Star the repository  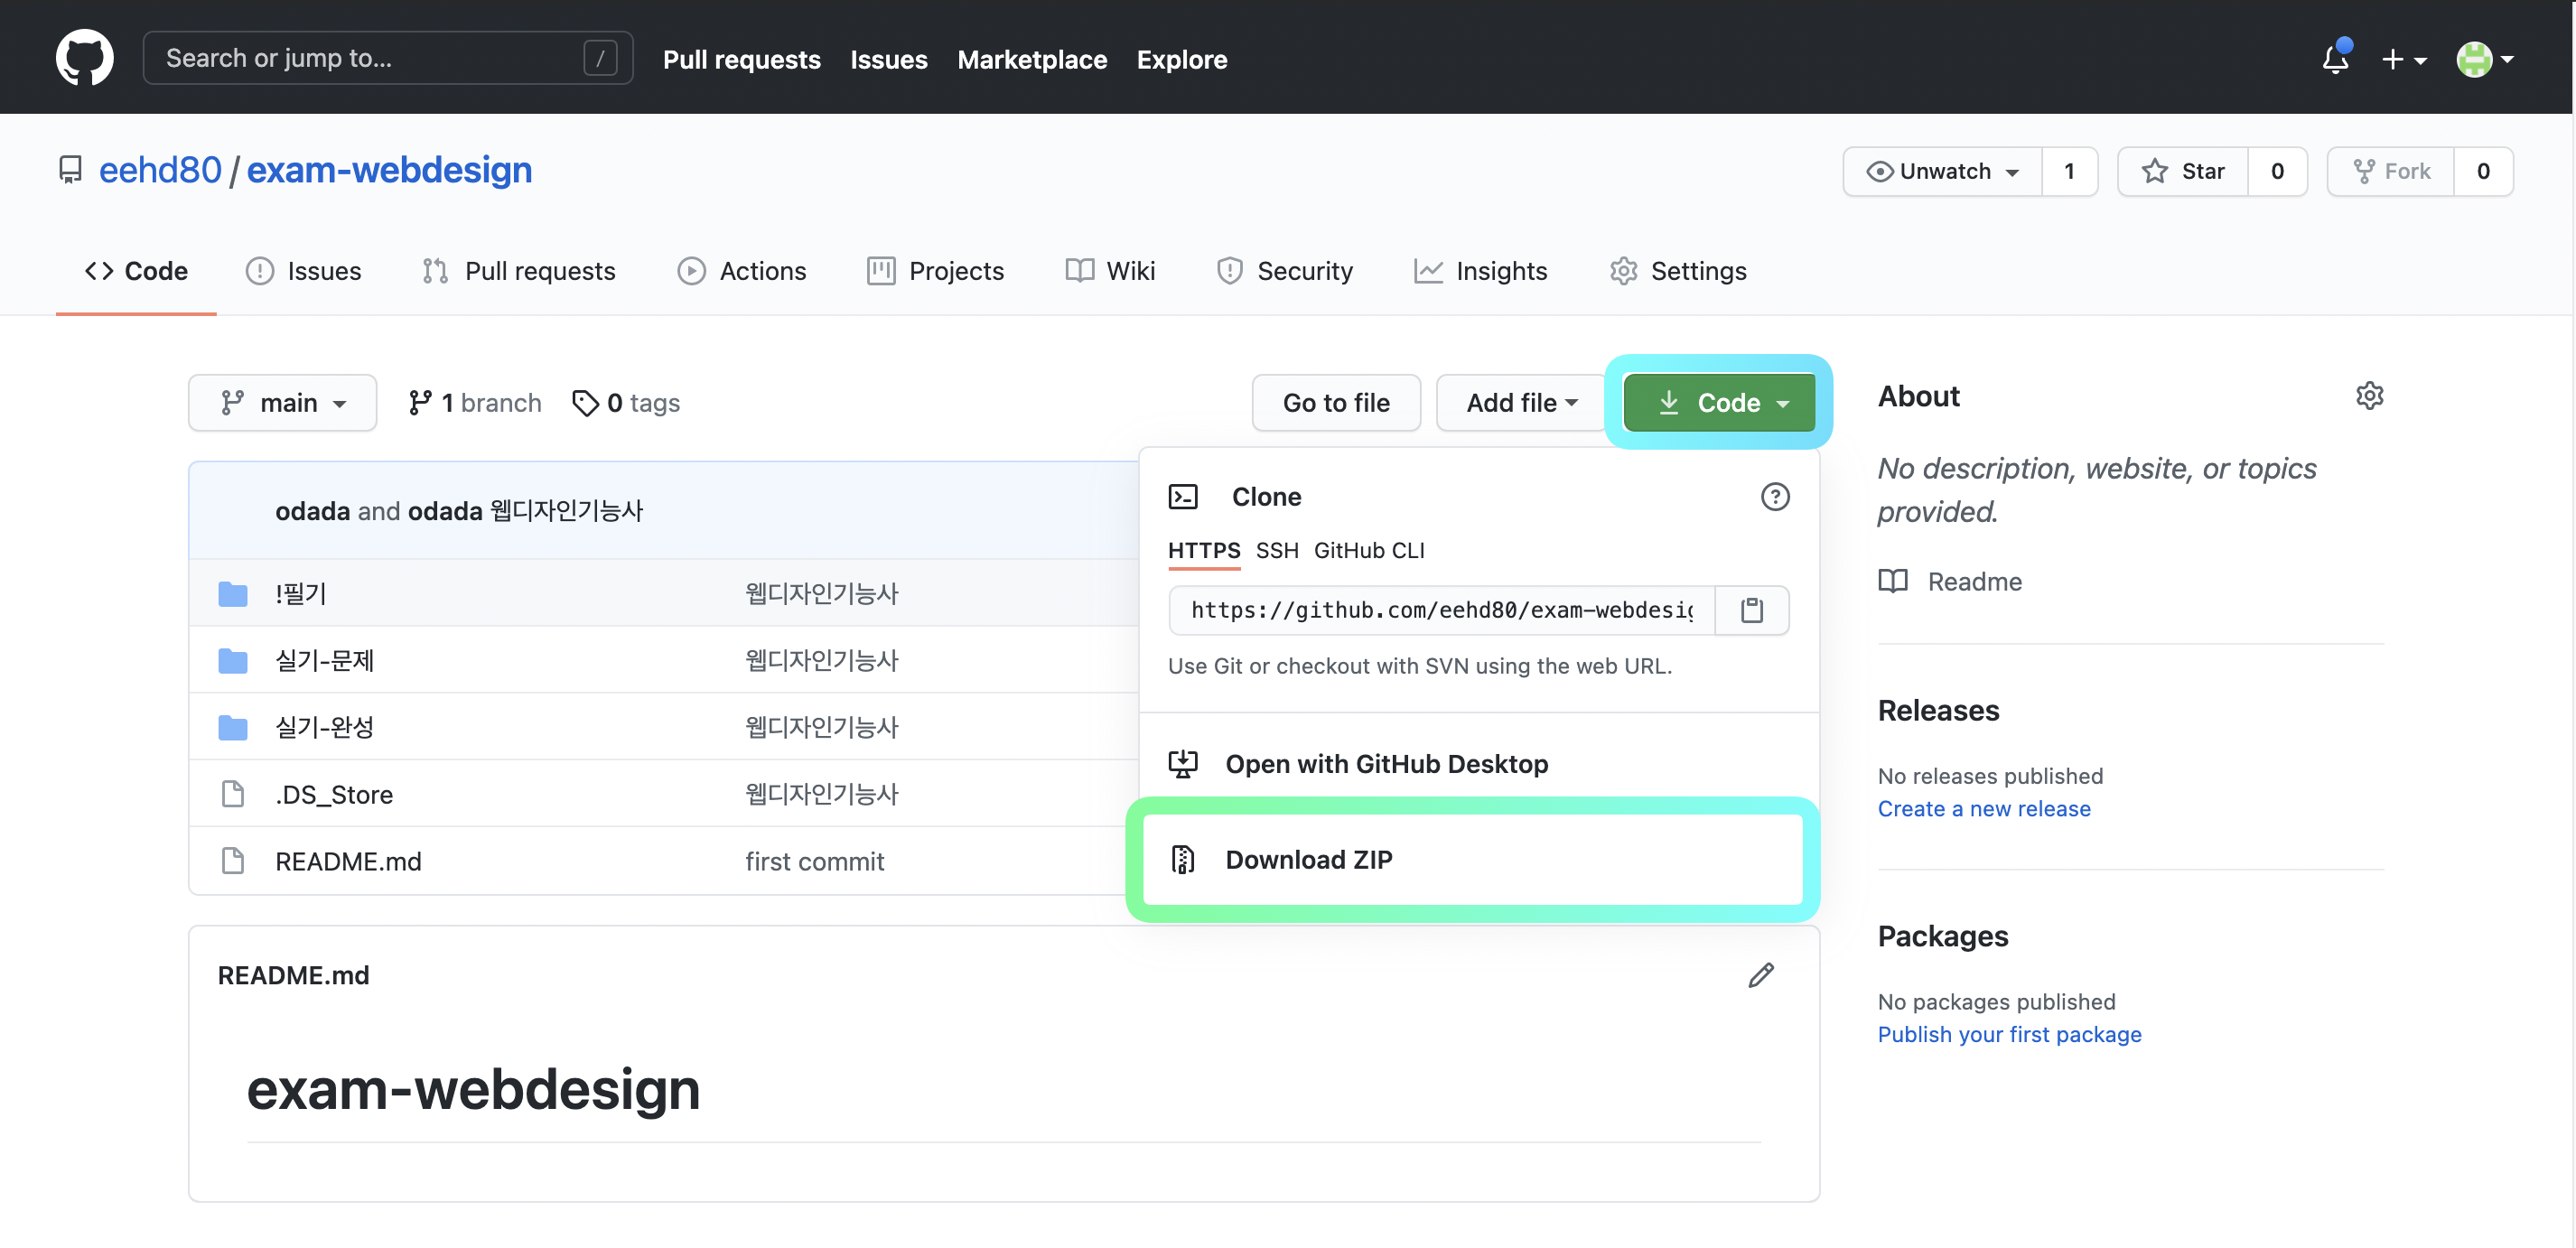tap(2184, 171)
